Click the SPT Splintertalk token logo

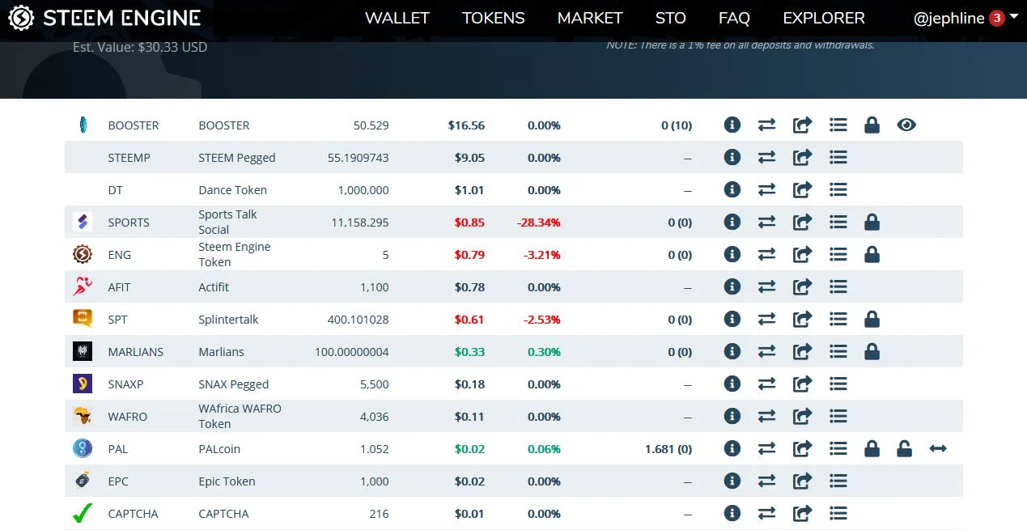tap(83, 319)
